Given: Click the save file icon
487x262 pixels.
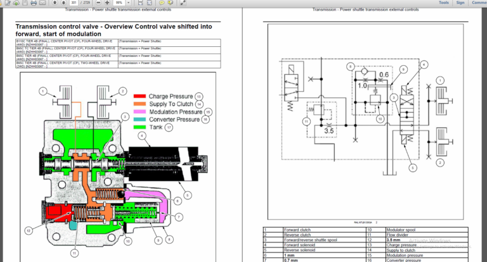Looking at the screenshot, I should pos(25,3).
